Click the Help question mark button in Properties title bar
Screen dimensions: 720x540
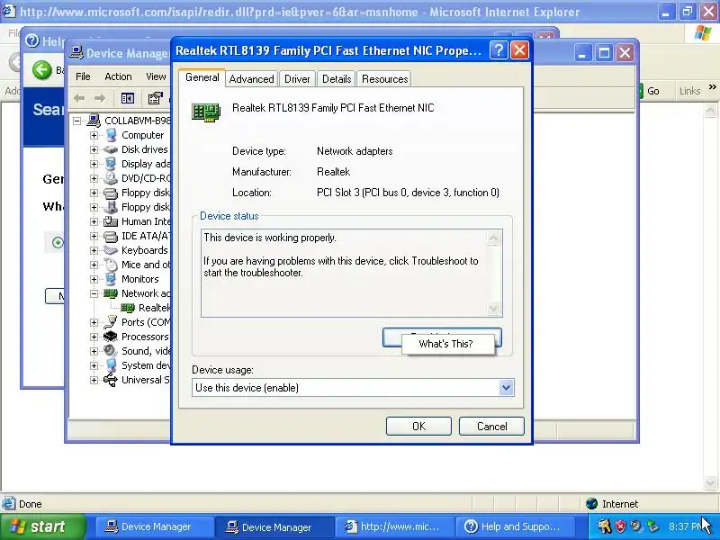[x=499, y=50]
